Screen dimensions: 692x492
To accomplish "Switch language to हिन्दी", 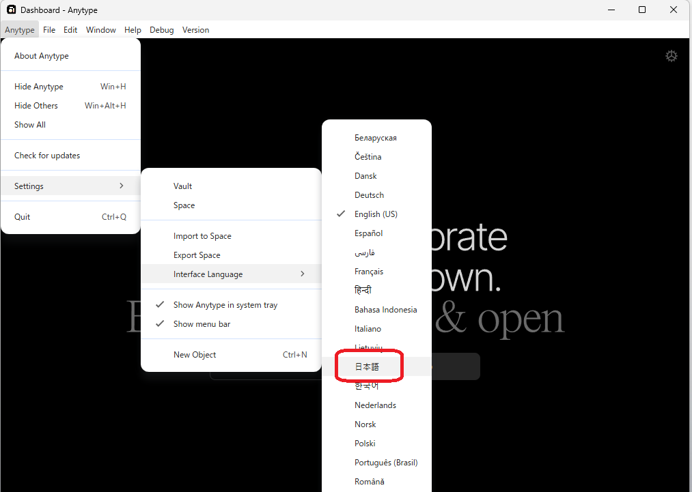I will [x=376, y=291].
